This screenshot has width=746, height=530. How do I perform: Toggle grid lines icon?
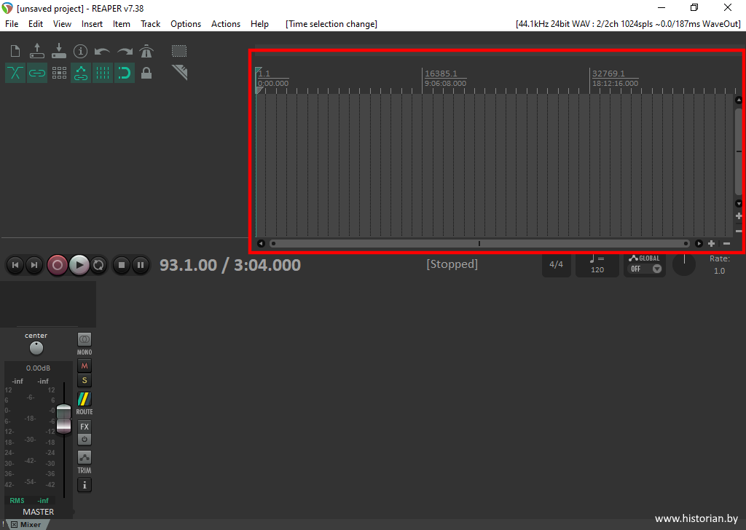point(103,73)
